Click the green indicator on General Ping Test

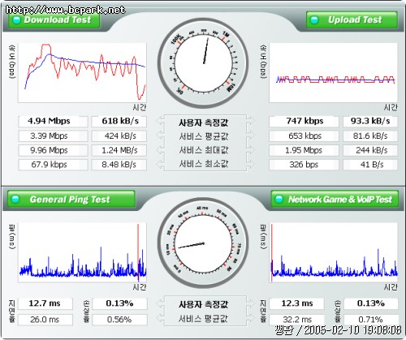tap(15, 200)
